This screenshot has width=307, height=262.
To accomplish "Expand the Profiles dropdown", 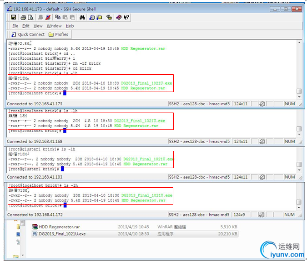I will coord(58,34).
